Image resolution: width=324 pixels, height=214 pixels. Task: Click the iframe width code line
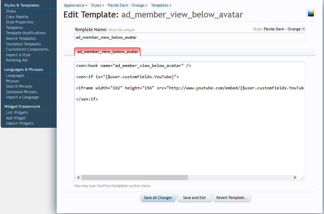(x=190, y=88)
